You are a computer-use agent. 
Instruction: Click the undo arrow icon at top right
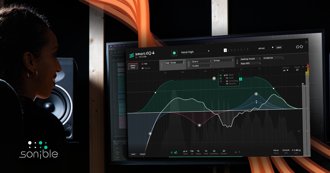point(298,47)
